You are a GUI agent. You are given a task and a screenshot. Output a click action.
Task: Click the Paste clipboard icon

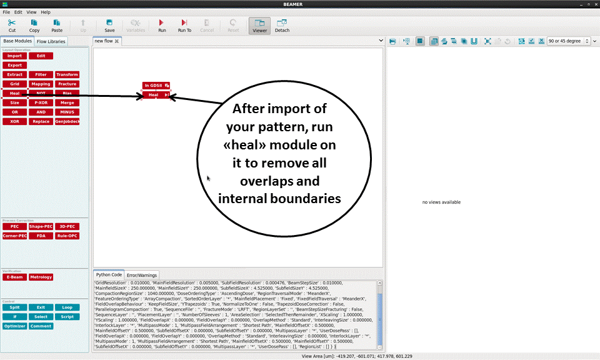point(57,23)
